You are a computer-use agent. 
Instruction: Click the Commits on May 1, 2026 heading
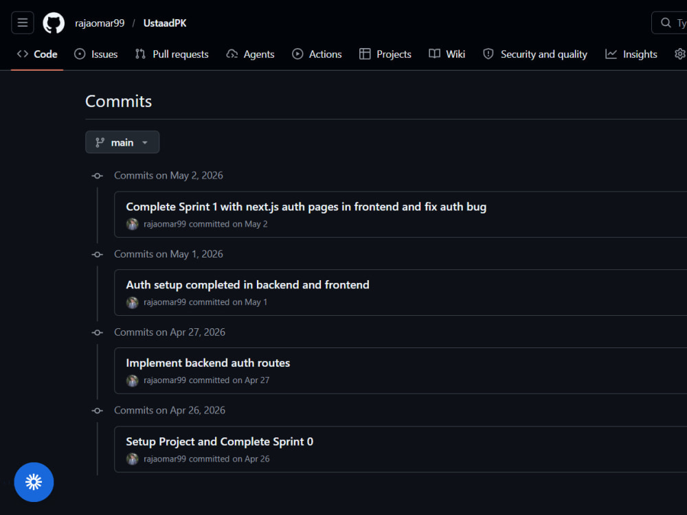coord(169,254)
